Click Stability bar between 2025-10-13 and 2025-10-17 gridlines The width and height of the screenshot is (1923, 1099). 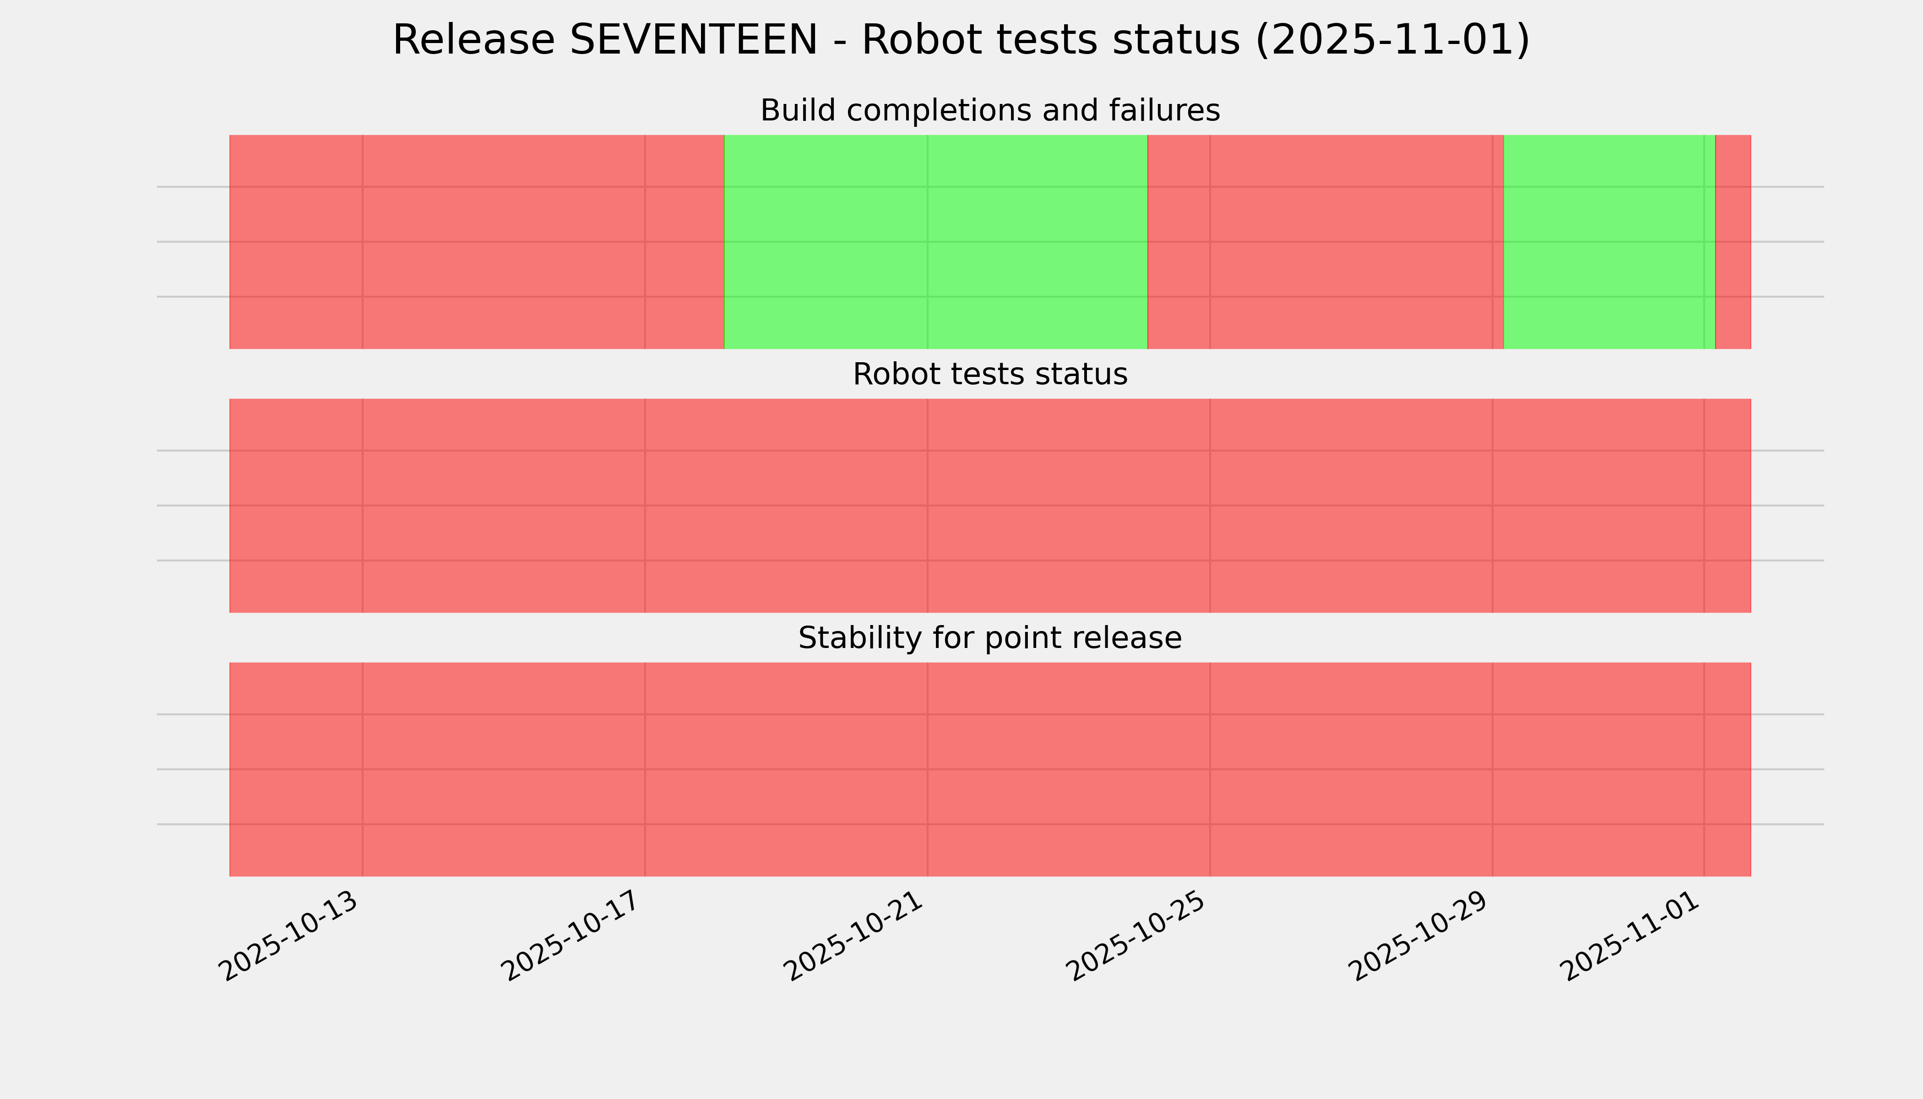point(503,769)
